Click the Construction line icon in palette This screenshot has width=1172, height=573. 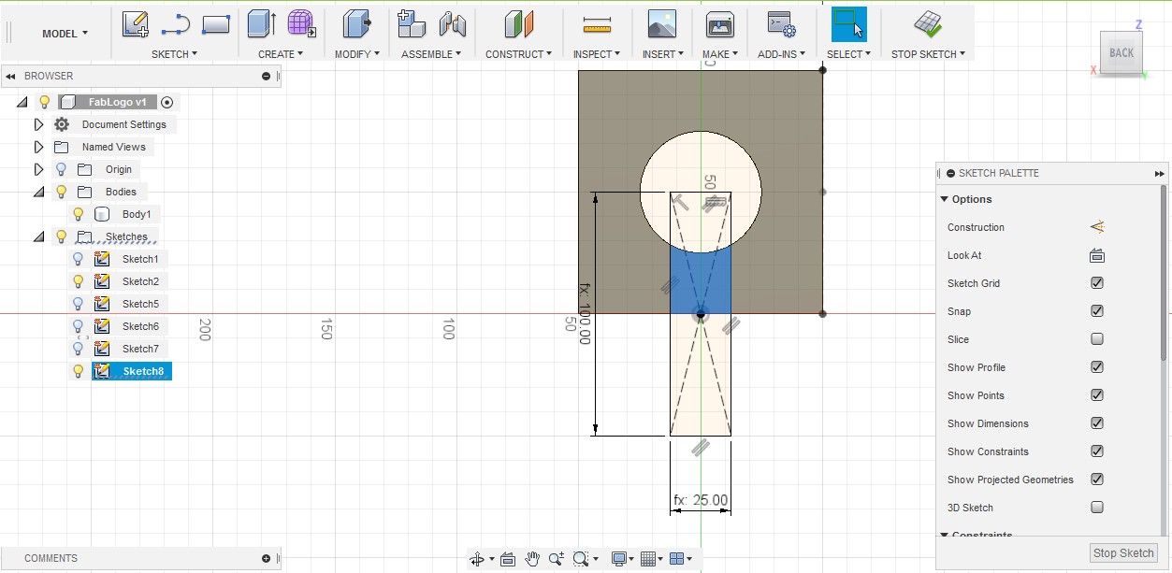click(1097, 227)
